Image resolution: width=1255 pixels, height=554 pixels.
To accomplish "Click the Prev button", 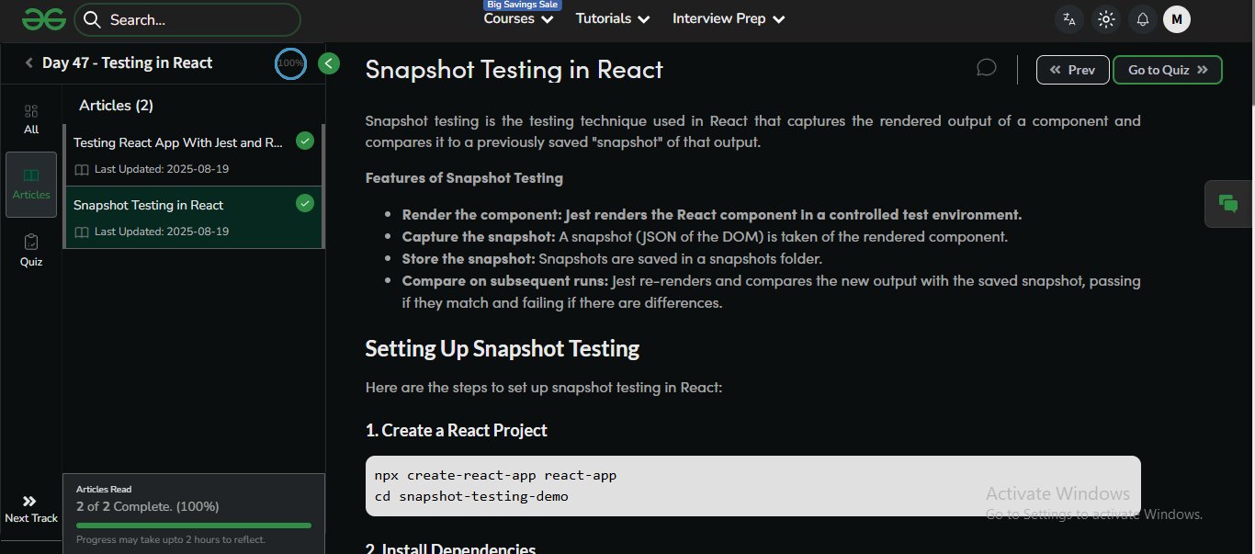I will (1072, 70).
